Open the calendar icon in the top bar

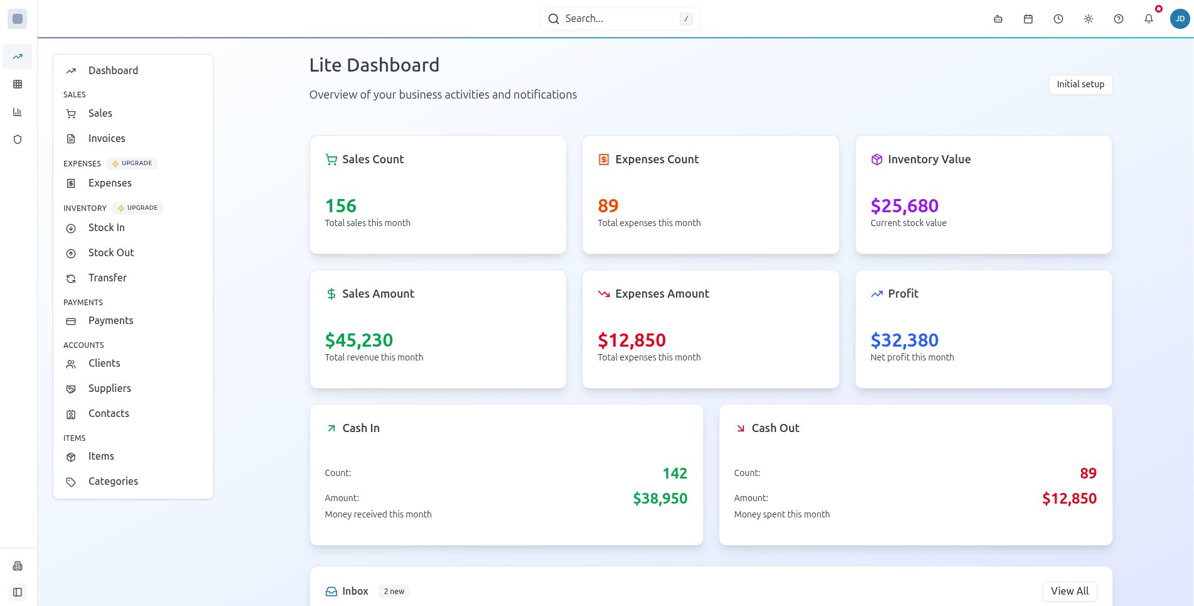tap(1028, 19)
